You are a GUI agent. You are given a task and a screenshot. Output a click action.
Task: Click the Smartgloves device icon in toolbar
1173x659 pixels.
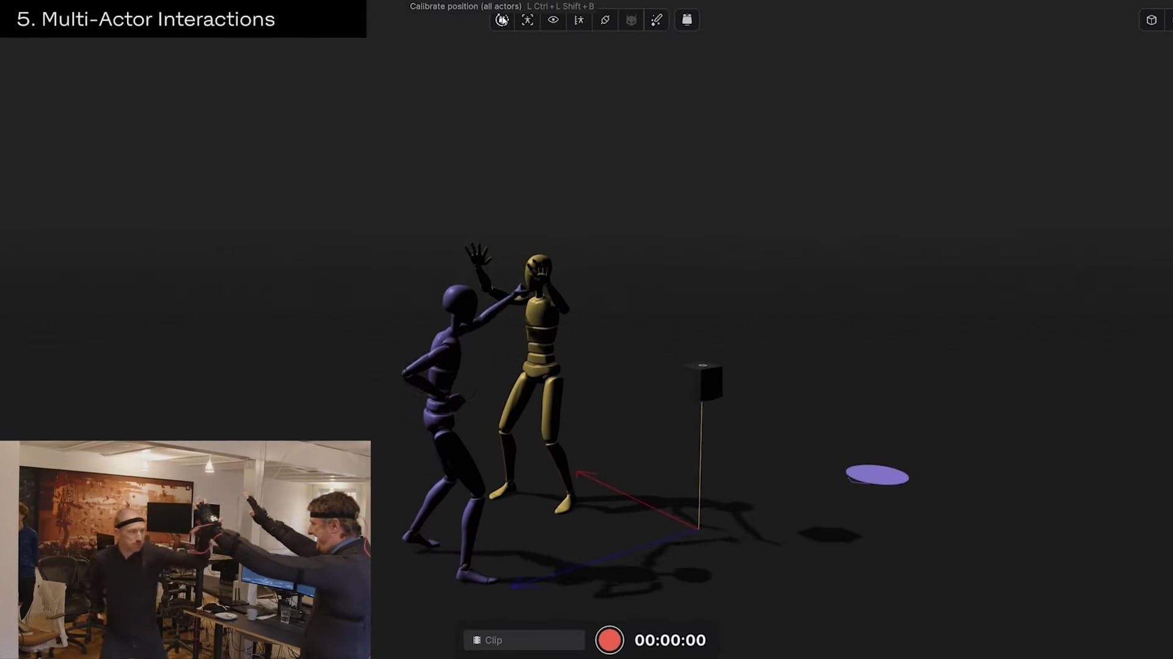point(687,20)
